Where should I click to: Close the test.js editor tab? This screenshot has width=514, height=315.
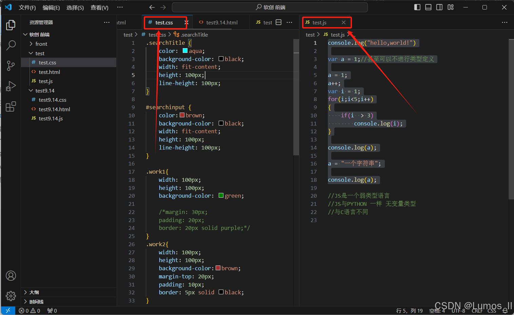click(343, 22)
